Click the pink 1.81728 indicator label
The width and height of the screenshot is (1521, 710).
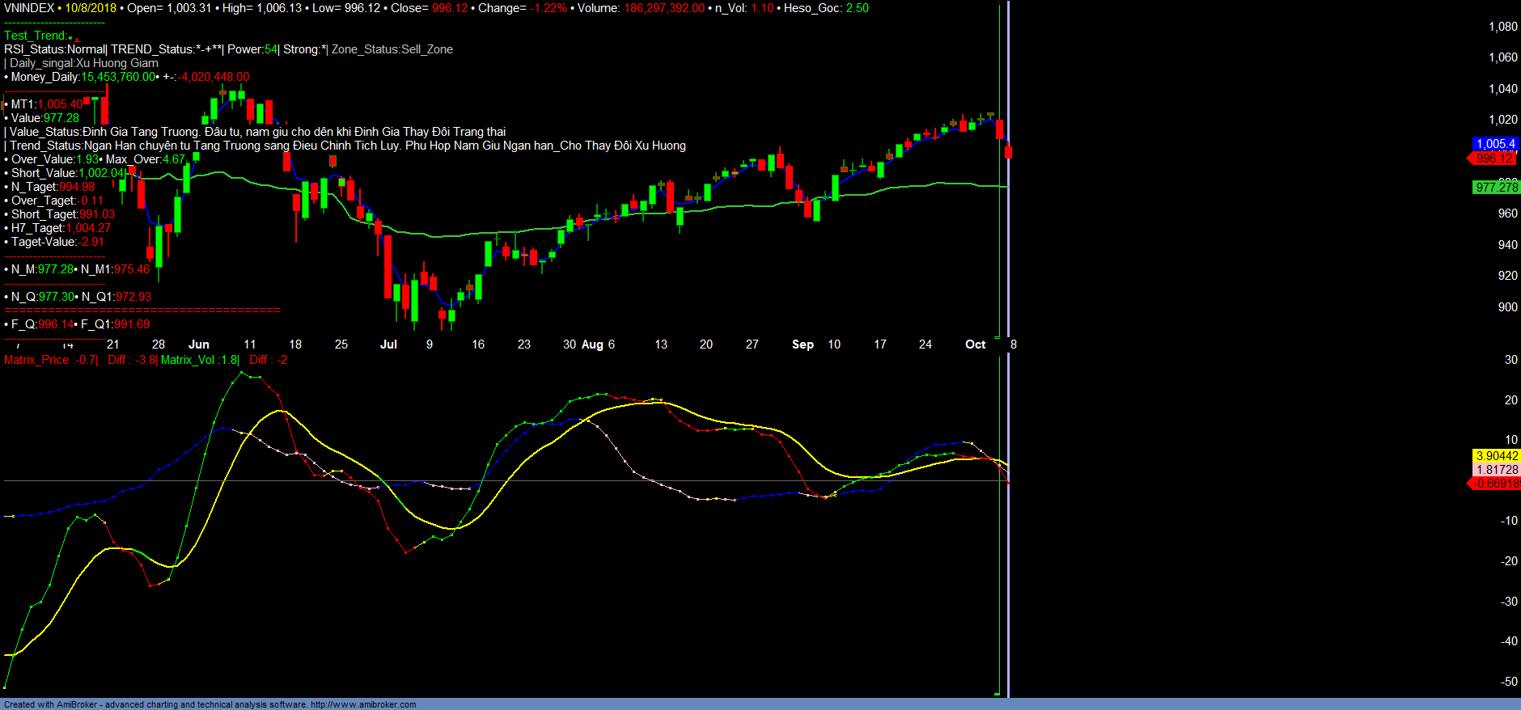[1496, 470]
